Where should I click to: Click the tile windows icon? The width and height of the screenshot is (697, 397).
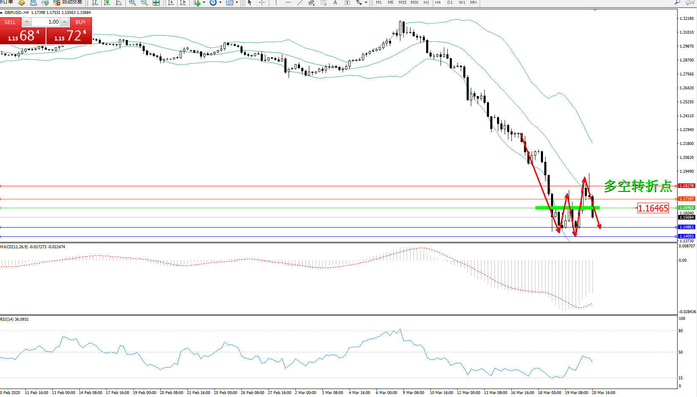[156, 3]
